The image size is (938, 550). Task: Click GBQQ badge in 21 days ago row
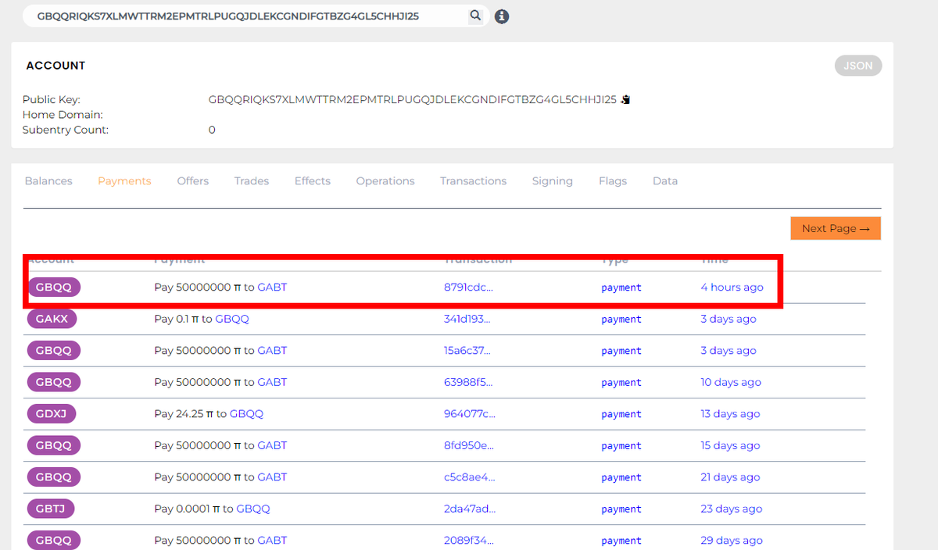point(54,477)
